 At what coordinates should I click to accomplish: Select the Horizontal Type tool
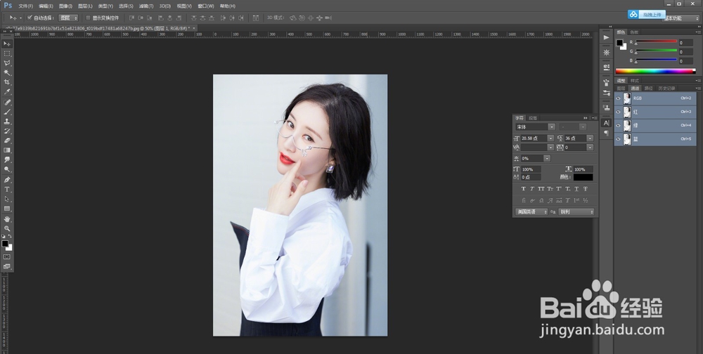[7, 190]
